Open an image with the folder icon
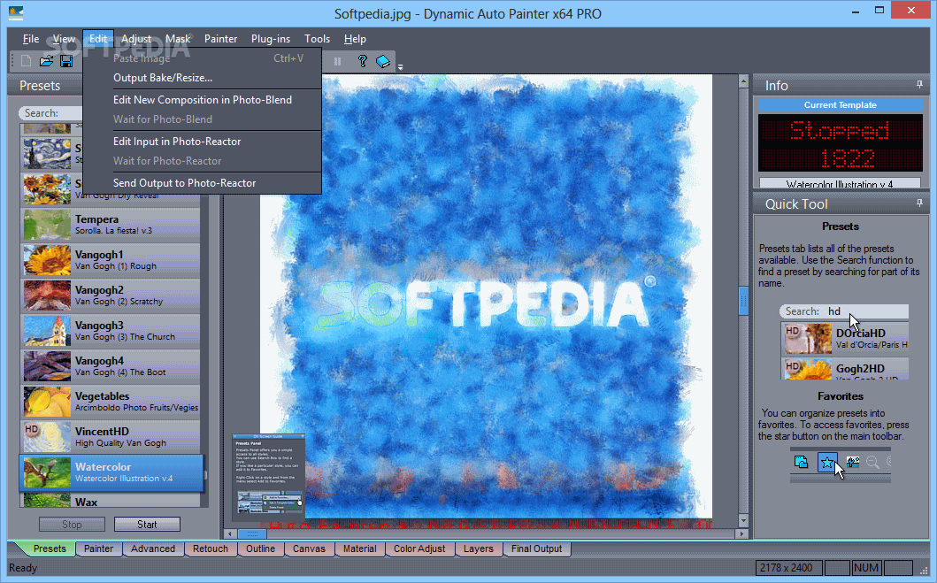 click(x=46, y=61)
